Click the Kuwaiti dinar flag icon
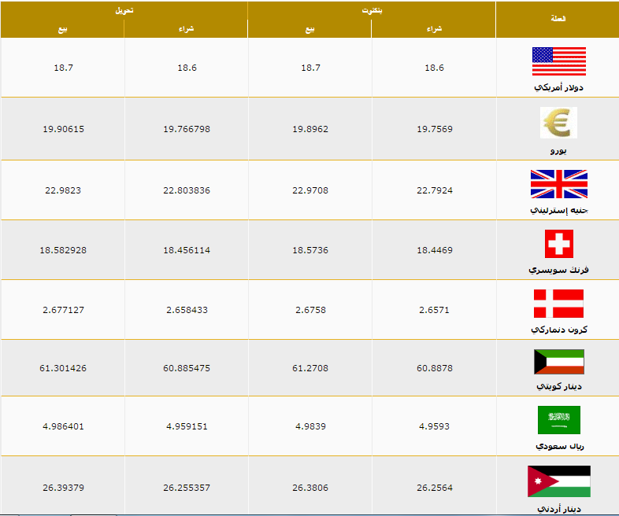619x516 pixels. [x=558, y=362]
